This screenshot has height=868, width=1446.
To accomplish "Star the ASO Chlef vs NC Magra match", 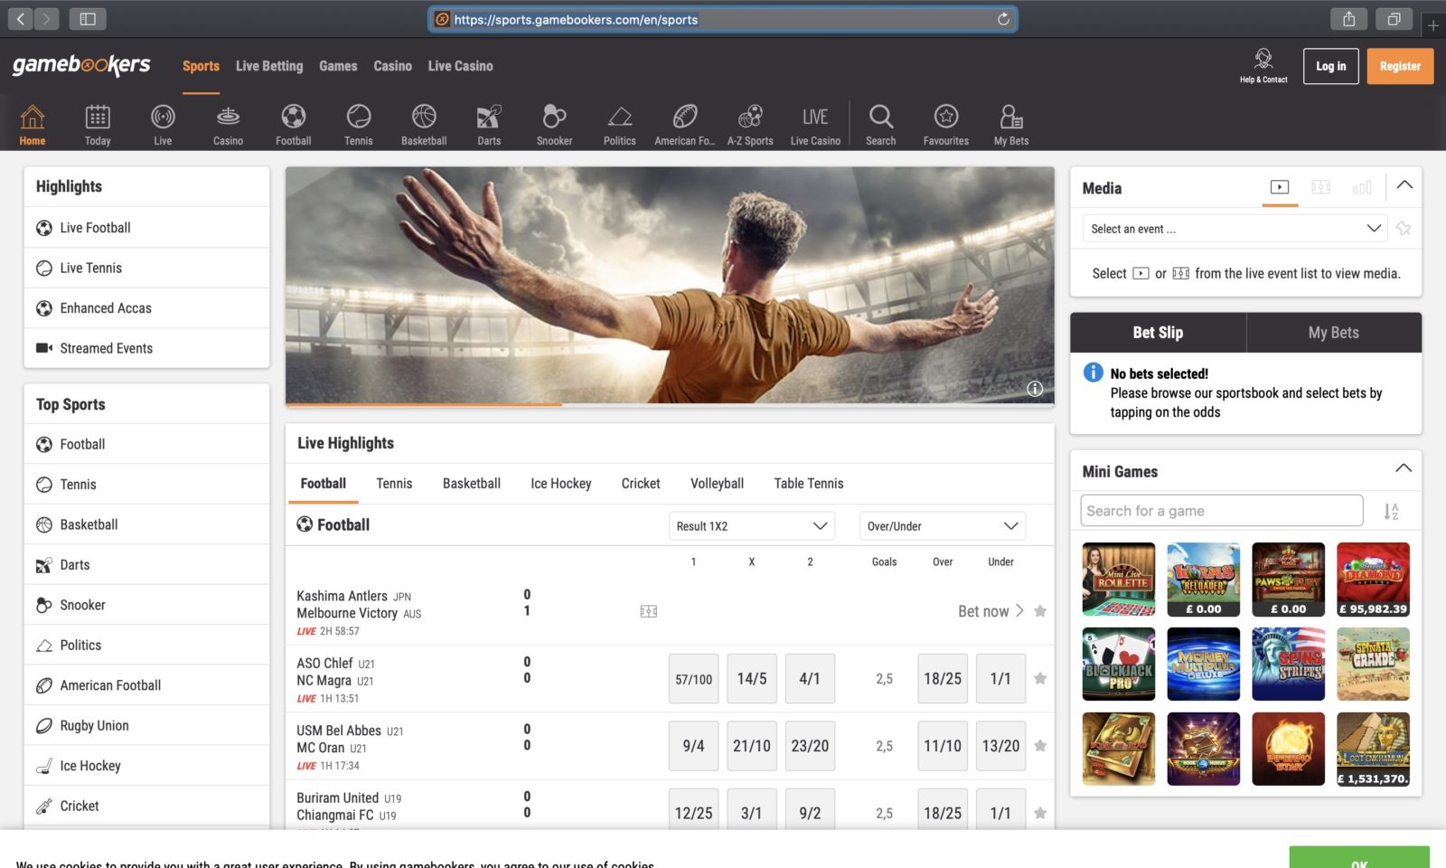I will 1040,678.
